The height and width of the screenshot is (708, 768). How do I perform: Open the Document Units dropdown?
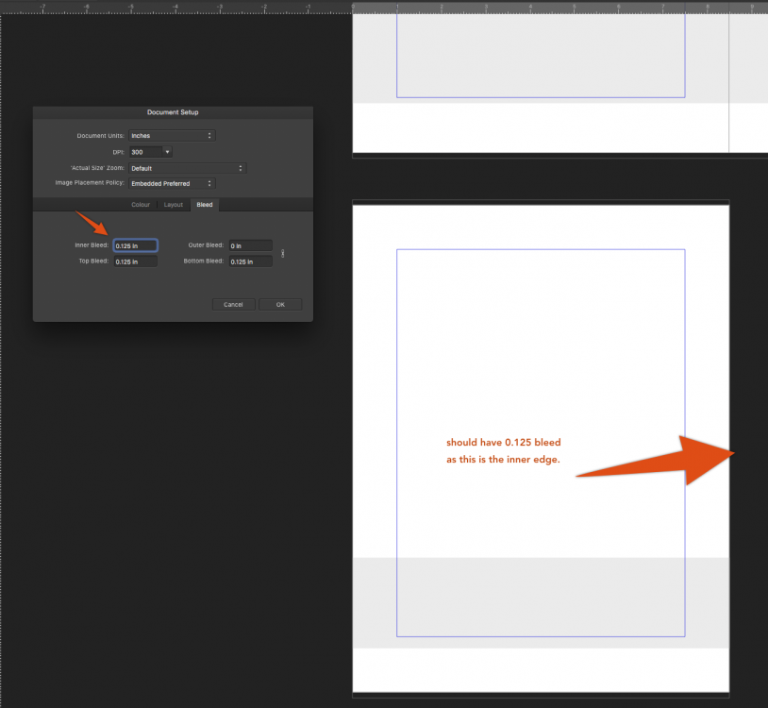click(171, 136)
